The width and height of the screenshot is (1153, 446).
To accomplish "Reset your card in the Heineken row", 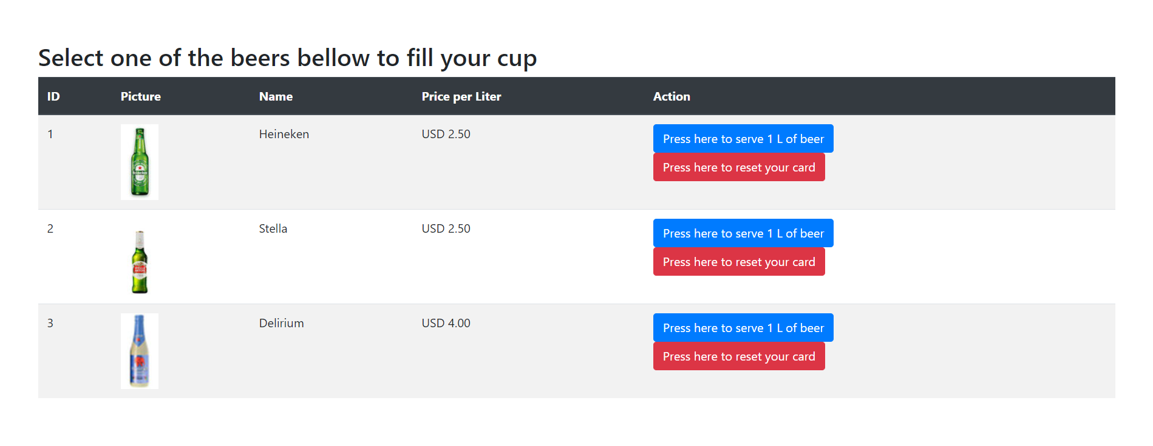I will (738, 167).
